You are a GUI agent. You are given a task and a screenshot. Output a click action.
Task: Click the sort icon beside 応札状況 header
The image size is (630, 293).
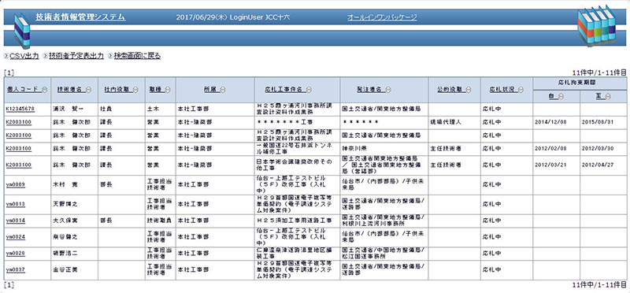(x=521, y=90)
